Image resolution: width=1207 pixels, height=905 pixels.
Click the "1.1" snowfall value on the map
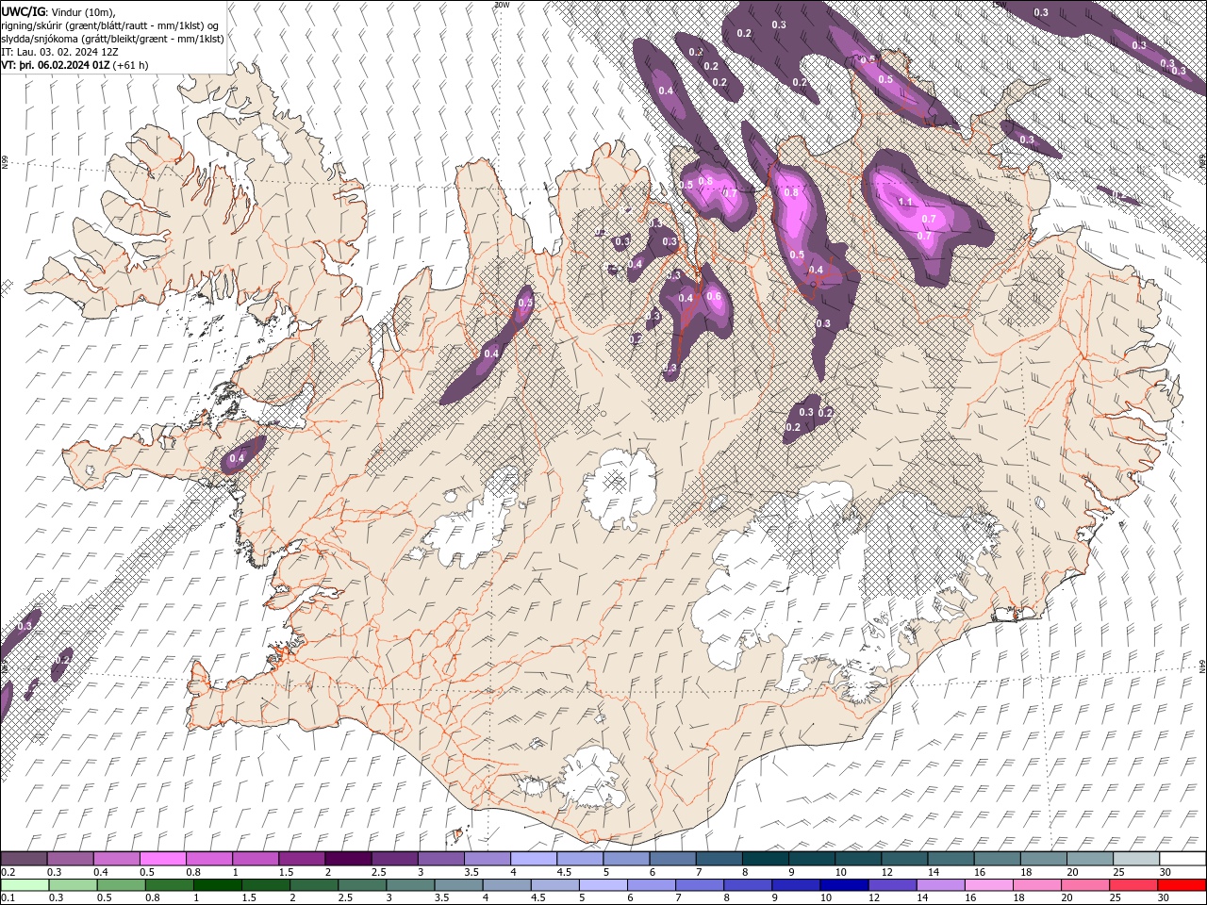(x=904, y=202)
